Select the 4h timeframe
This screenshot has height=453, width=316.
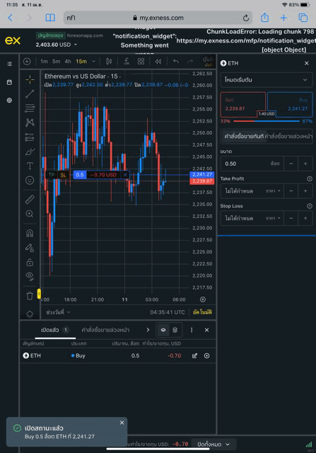68,62
